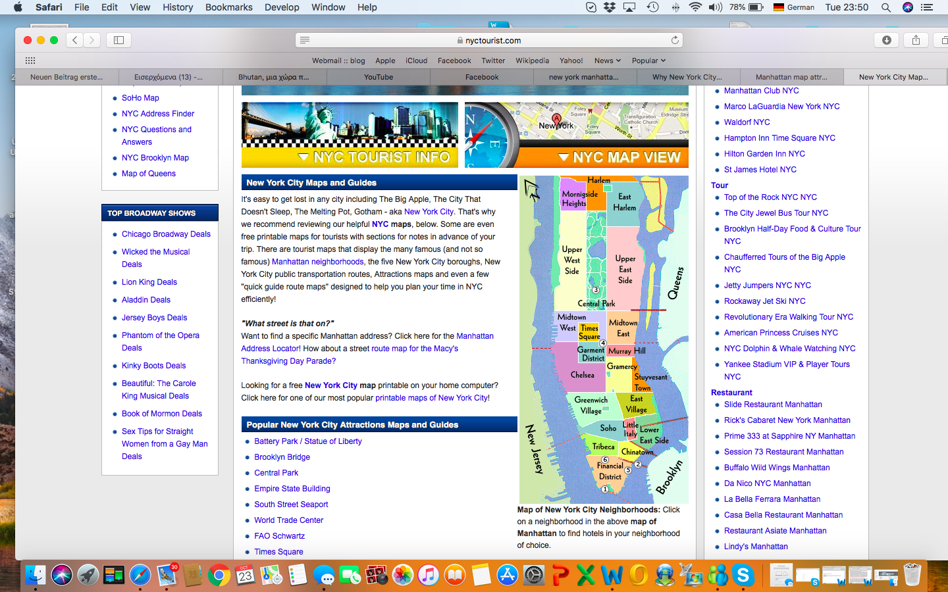The height and width of the screenshot is (592, 948).
Task: Show the Safari sidebar
Action: 118,40
